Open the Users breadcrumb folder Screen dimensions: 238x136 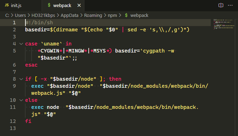click(x=20, y=16)
